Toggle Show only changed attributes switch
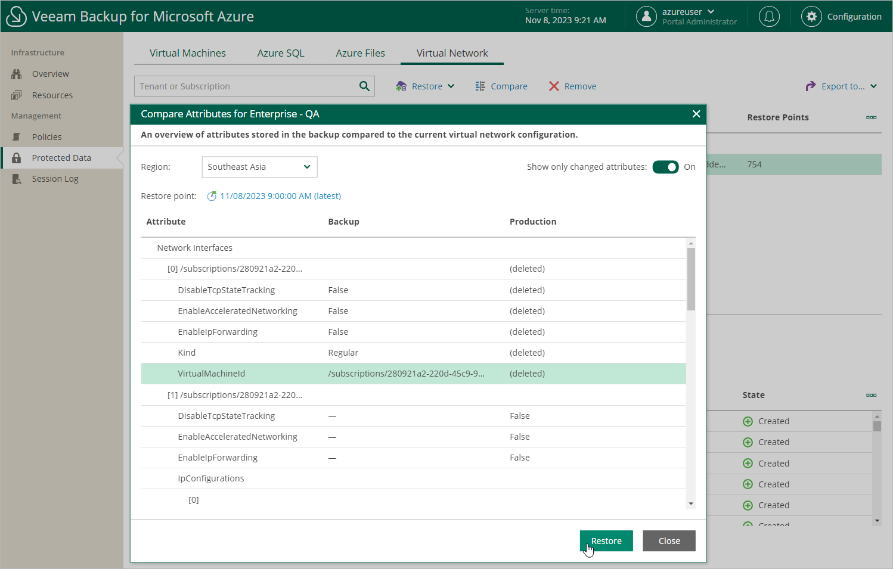The height and width of the screenshot is (569, 893). (x=665, y=167)
